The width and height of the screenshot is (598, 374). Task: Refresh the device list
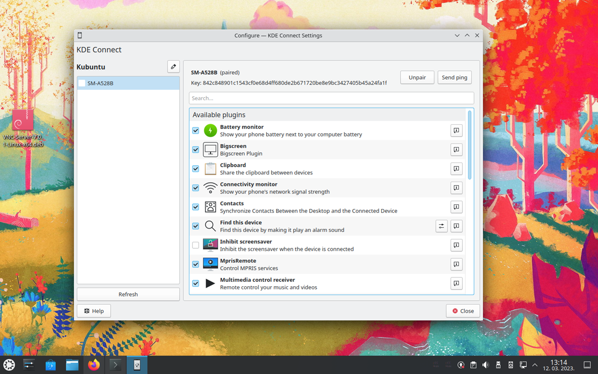point(128,294)
